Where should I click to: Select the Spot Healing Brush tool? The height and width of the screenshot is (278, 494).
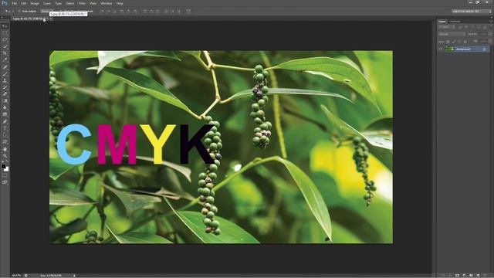[x=5, y=67]
